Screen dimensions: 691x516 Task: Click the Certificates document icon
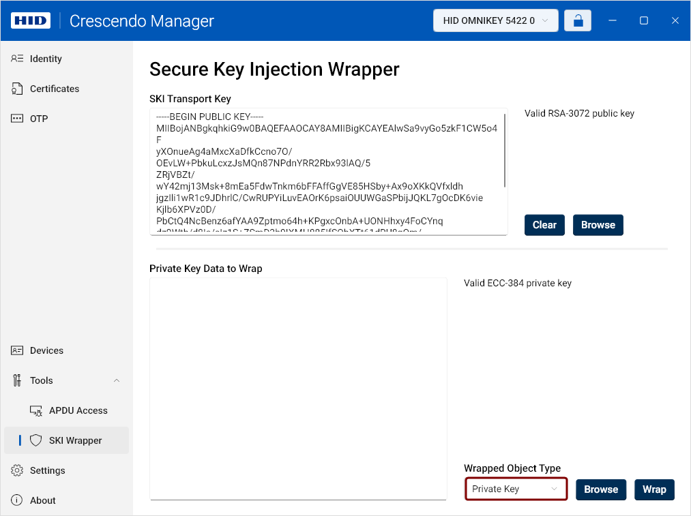click(x=17, y=89)
